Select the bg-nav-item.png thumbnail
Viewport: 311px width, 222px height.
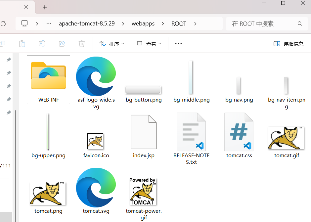tap(286, 85)
